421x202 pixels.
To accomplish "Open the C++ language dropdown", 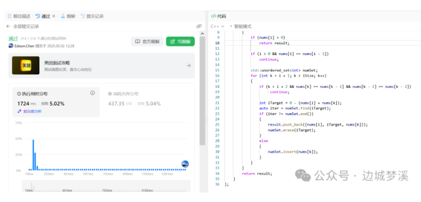I will pyautogui.click(x=217, y=26).
